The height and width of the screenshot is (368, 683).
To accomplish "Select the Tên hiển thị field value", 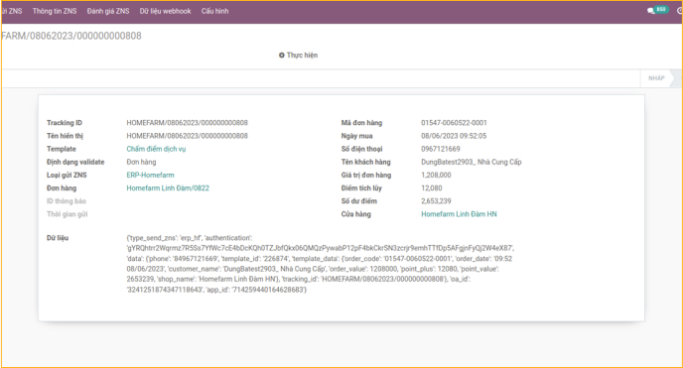I will click(187, 136).
